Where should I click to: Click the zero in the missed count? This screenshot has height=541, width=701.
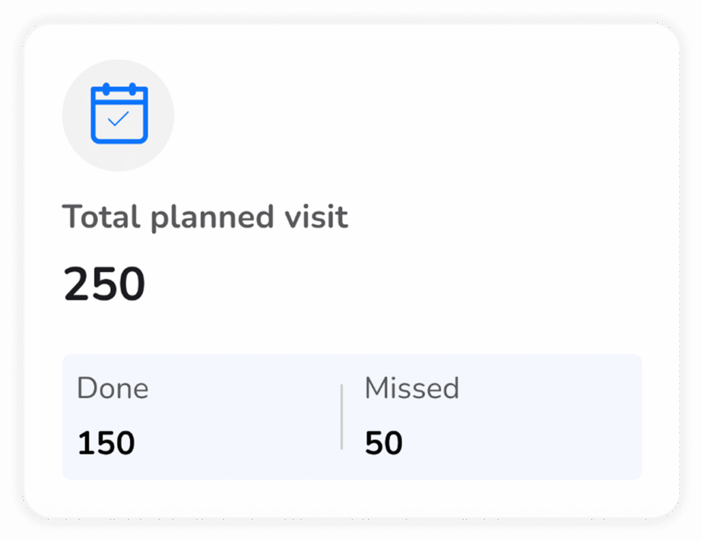[x=393, y=443]
